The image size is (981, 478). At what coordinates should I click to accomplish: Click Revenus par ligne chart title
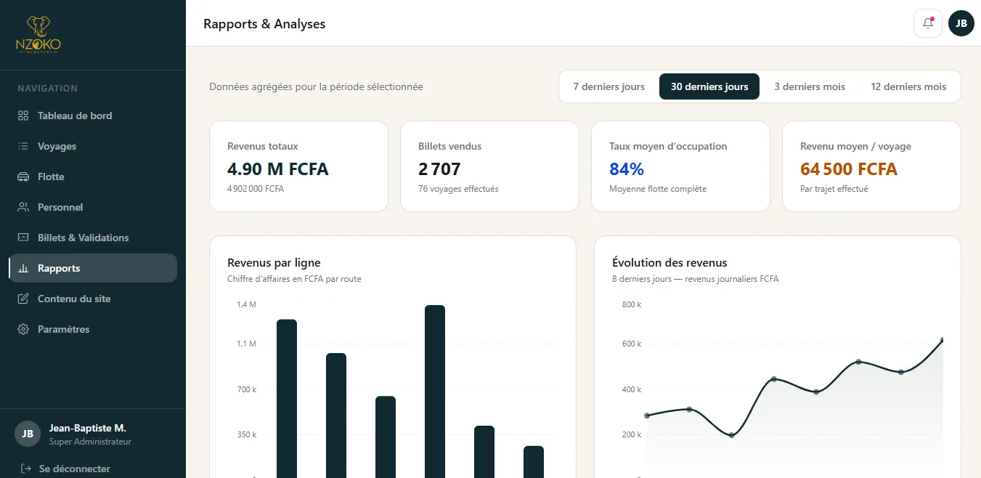(x=274, y=263)
